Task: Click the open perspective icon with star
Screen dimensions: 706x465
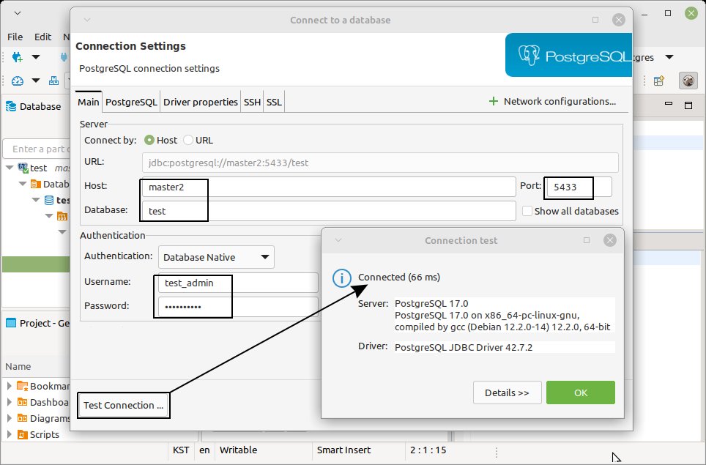Action: (x=659, y=81)
